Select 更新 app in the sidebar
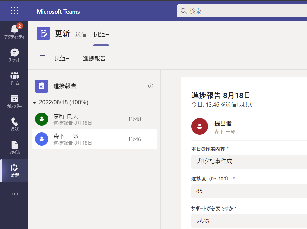307x229 pixels. (x=15, y=171)
